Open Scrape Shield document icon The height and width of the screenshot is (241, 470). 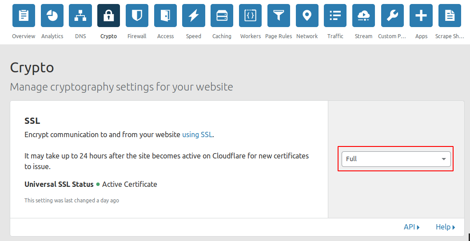(450, 16)
